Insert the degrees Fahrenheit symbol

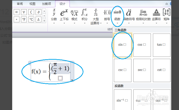(24, 19)
